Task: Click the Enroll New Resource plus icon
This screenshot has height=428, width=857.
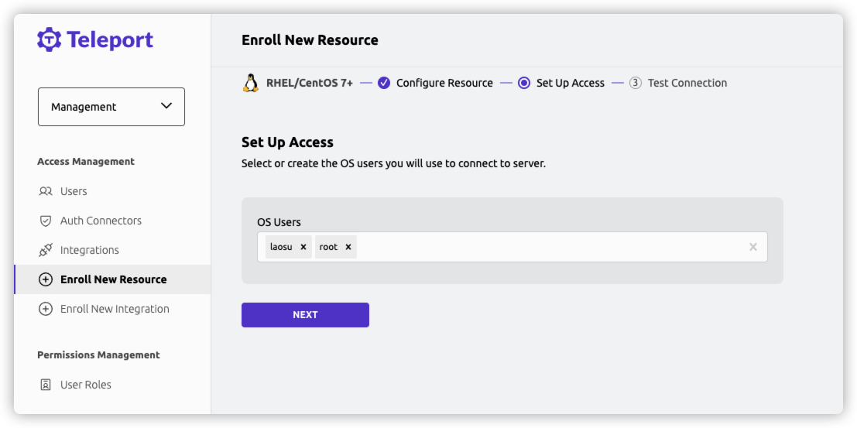Action: click(46, 279)
